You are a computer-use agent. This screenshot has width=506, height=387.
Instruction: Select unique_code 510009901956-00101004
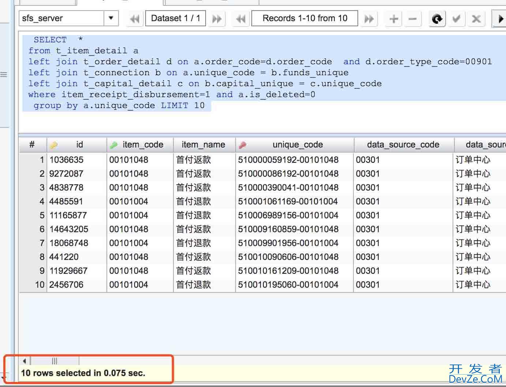point(295,243)
